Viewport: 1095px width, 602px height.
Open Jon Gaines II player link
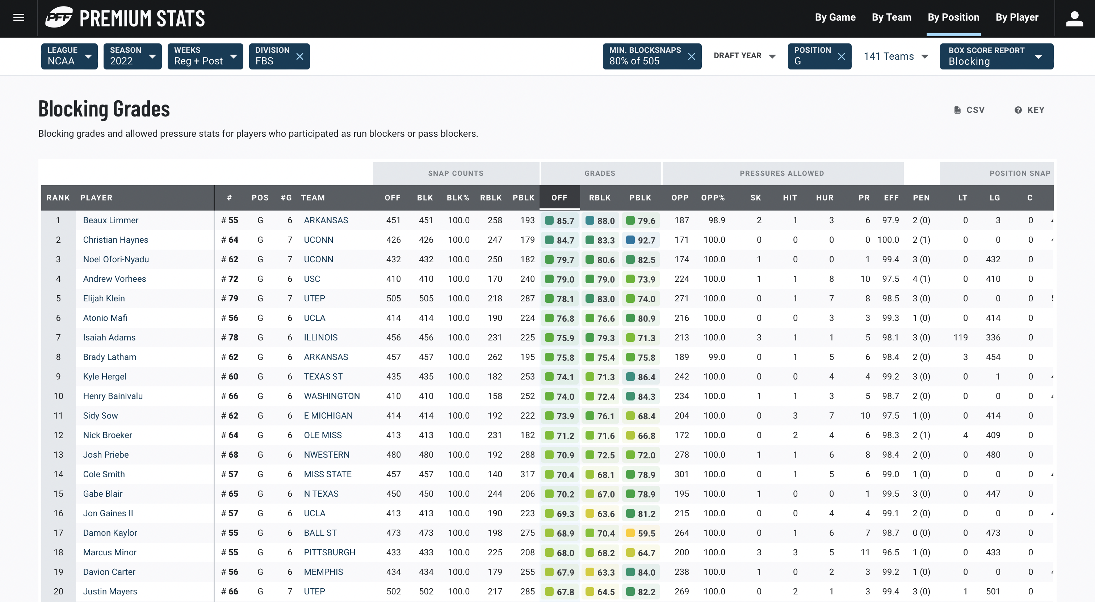(108, 513)
